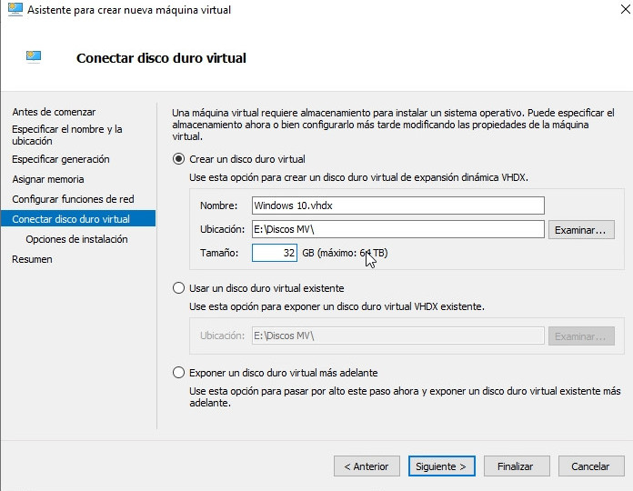Screen dimensions: 633x491
Task: Open the 'Resumen' step
Action: (32, 259)
